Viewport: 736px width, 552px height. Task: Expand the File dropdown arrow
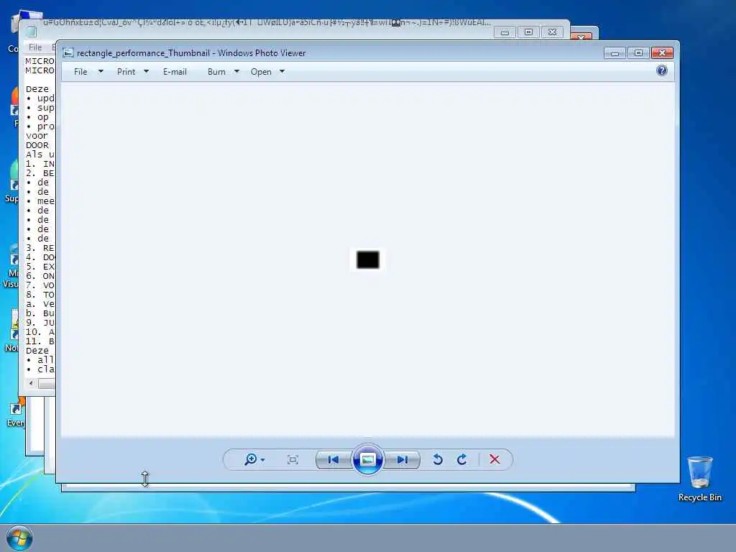[x=101, y=72]
